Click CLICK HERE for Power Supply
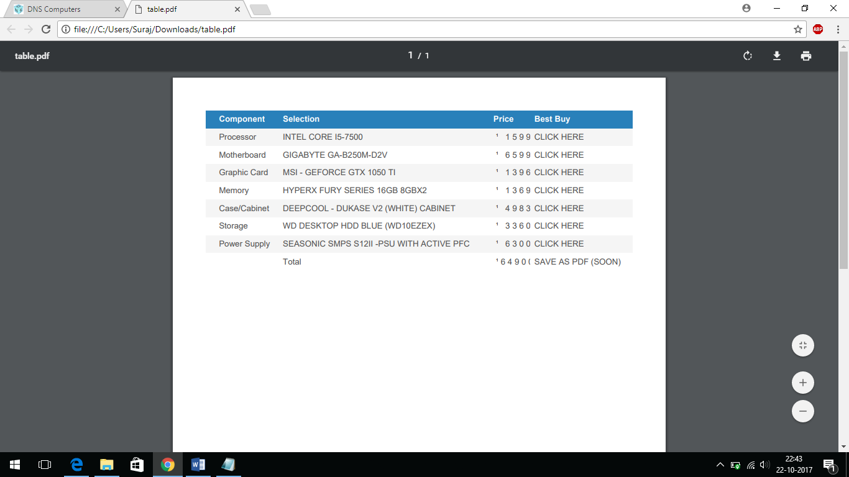849x477 pixels. [x=559, y=243]
